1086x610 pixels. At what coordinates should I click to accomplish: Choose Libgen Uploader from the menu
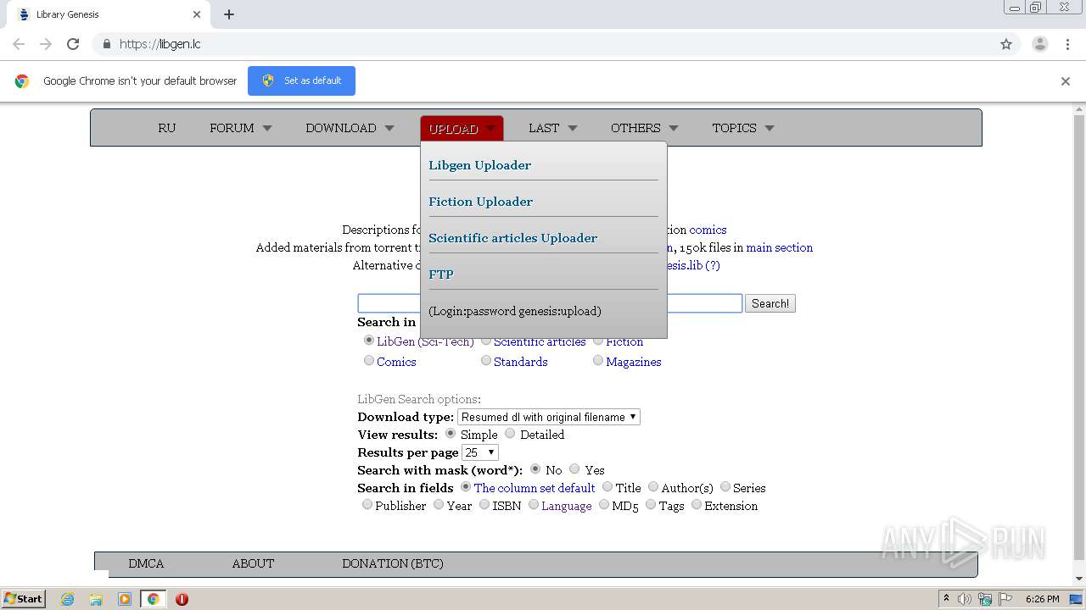pyautogui.click(x=480, y=165)
